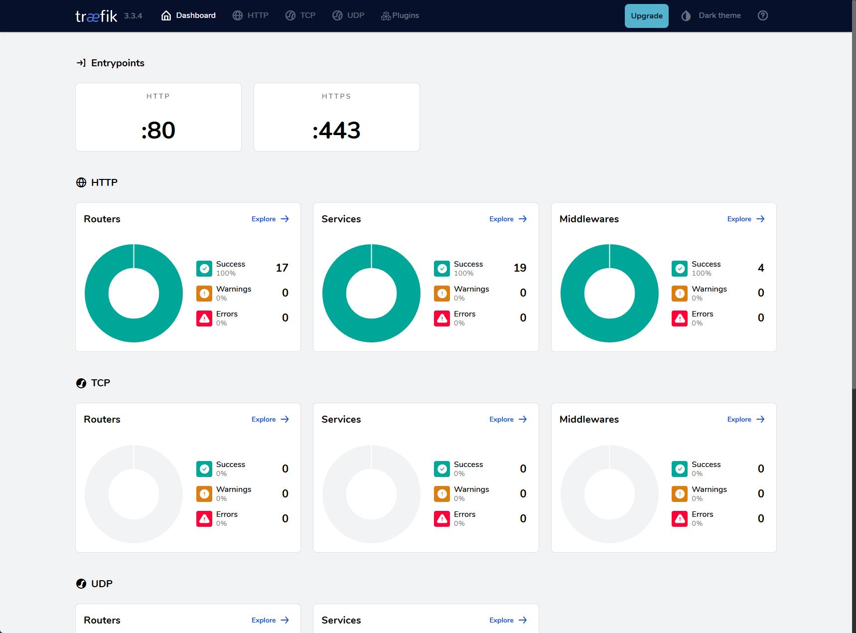Select the HTTPS :443 entrypoint card
This screenshot has width=856, height=633.
pyautogui.click(x=337, y=117)
